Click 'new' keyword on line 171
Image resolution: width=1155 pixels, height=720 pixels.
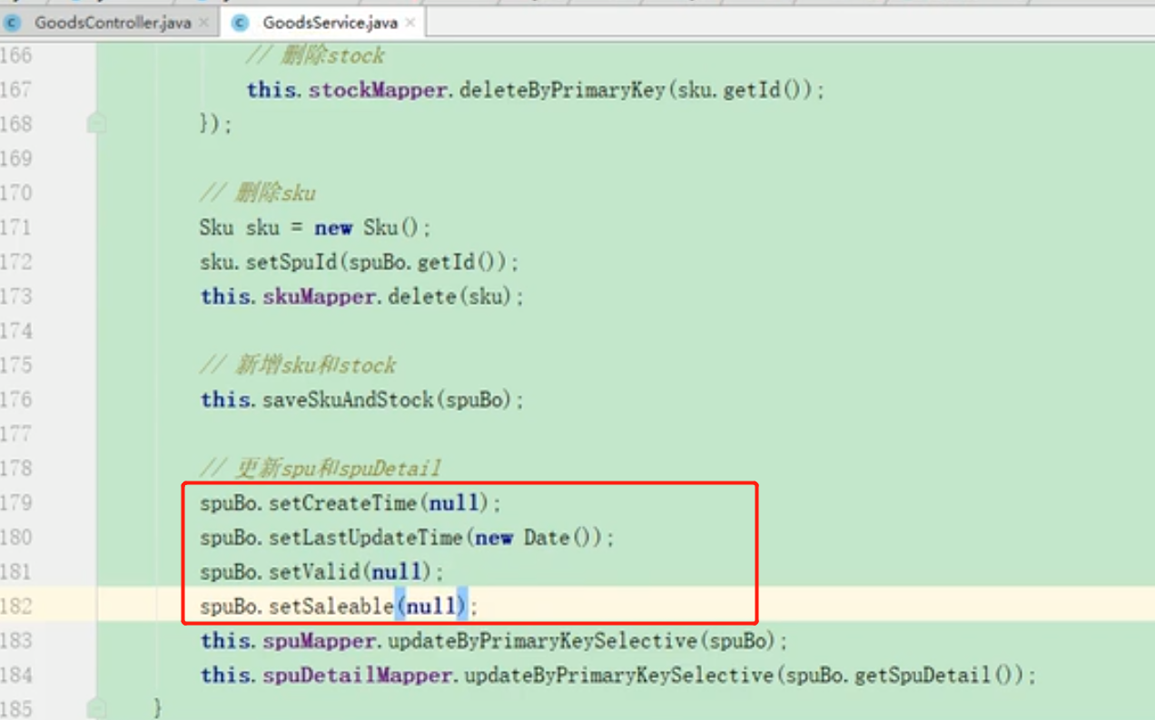[333, 228]
